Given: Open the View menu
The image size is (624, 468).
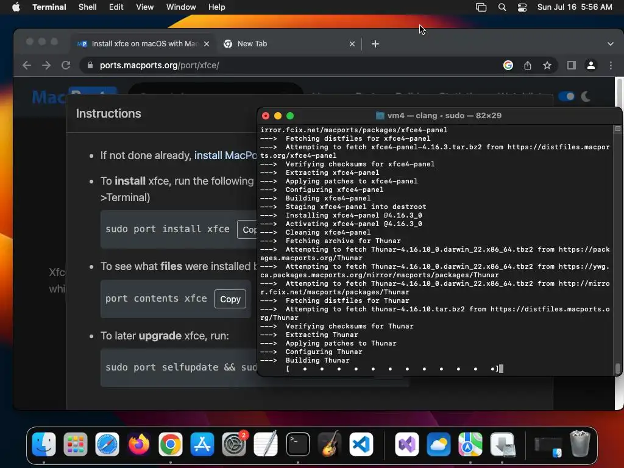Looking at the screenshot, I should click(x=144, y=7).
